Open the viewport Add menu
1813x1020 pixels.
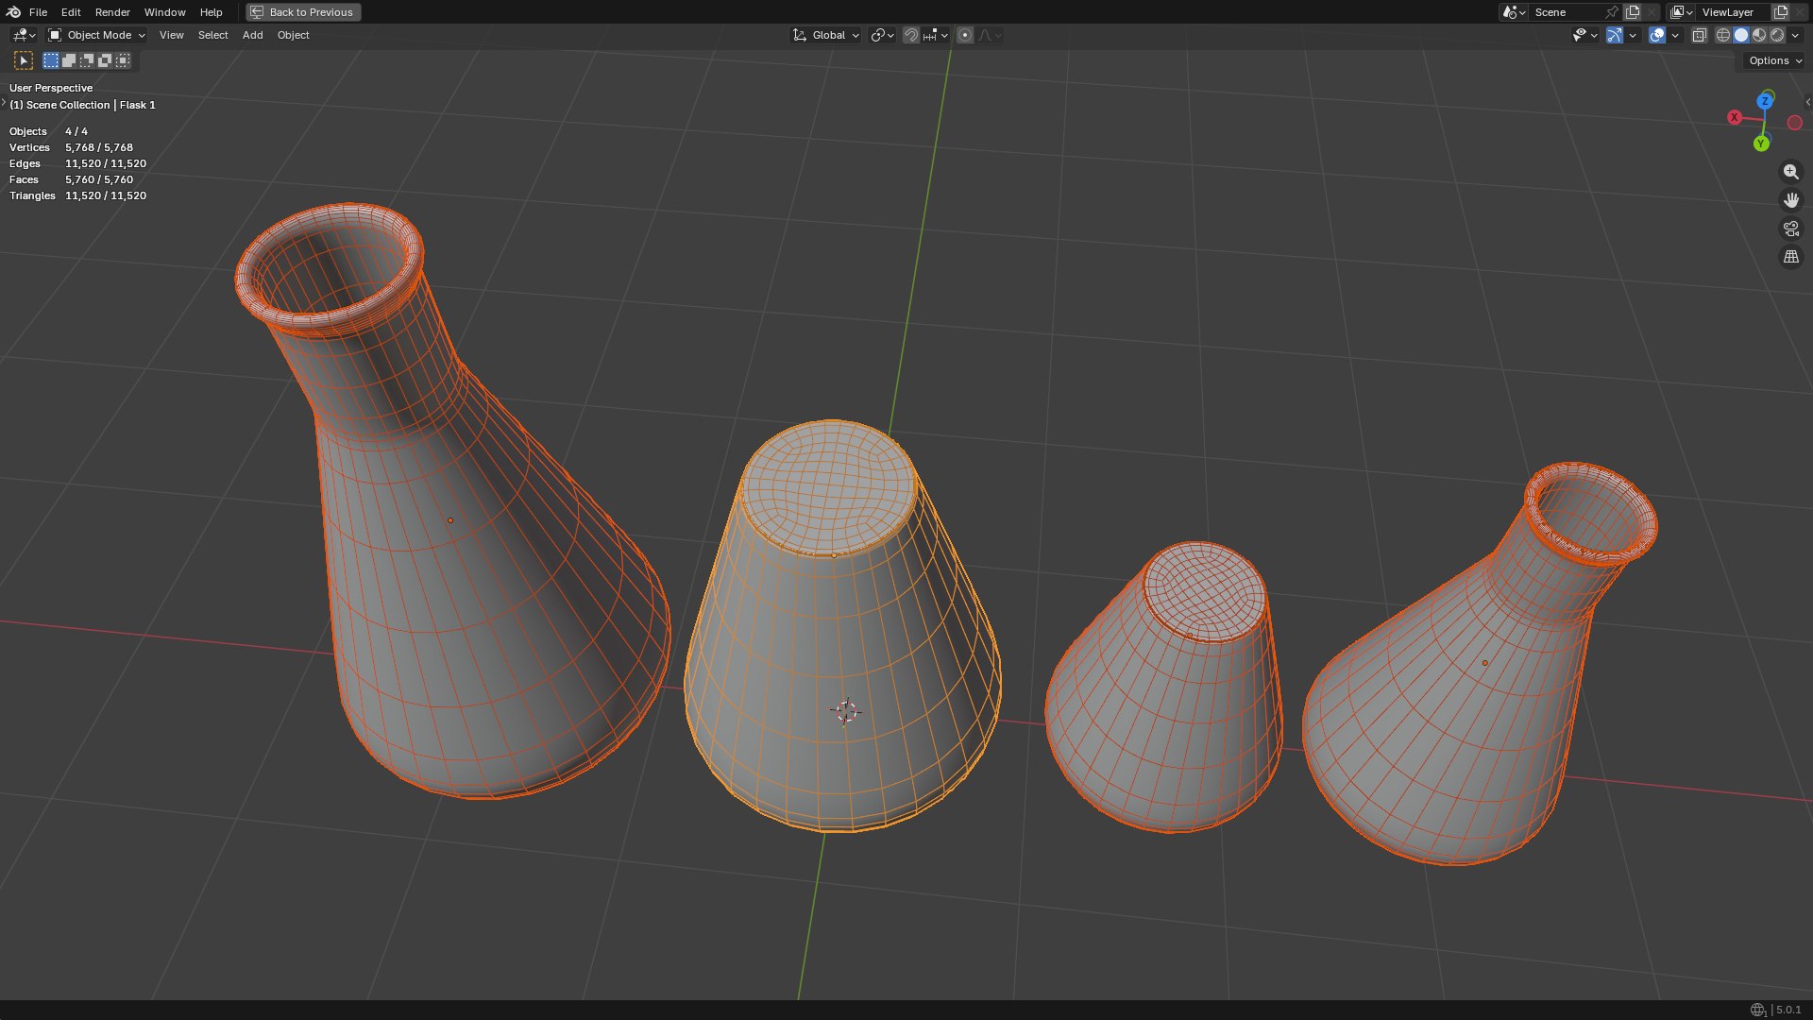tap(252, 35)
